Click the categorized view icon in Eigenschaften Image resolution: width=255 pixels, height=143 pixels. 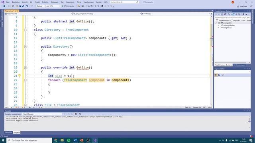[216, 75]
